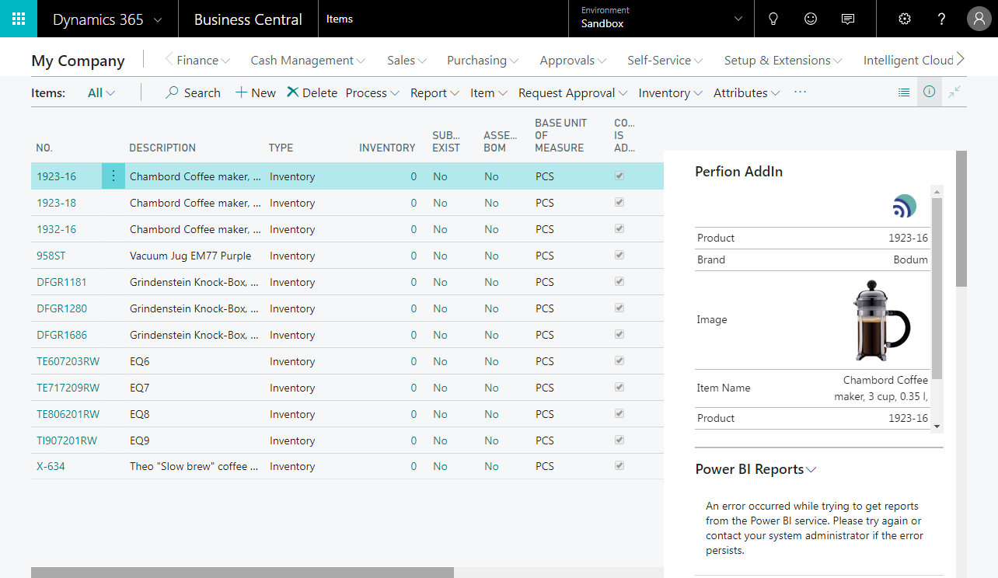Open inventory value for item 958ST
Image resolution: width=998 pixels, height=578 pixels.
point(414,256)
